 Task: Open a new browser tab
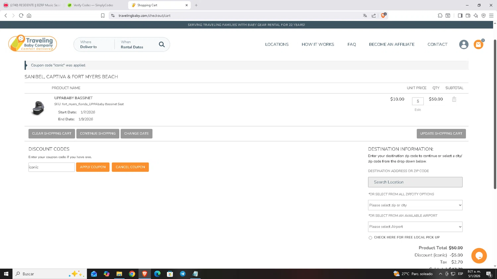tap(196, 5)
